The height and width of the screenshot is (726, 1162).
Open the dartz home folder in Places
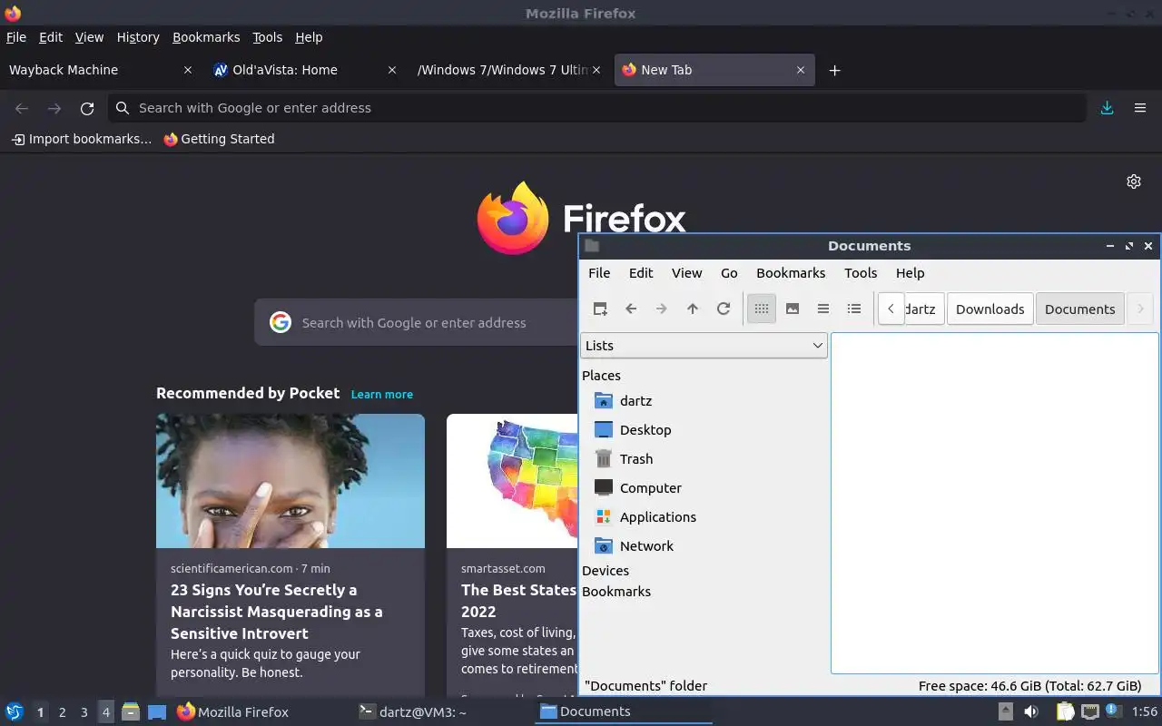(635, 401)
